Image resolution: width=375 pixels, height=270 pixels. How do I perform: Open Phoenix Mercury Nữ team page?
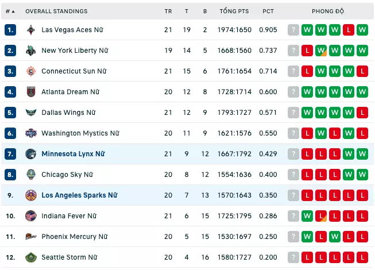[x=75, y=237]
